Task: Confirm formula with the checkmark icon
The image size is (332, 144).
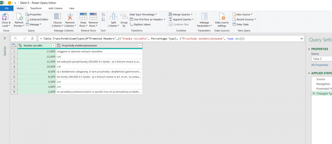Action: click(25, 38)
